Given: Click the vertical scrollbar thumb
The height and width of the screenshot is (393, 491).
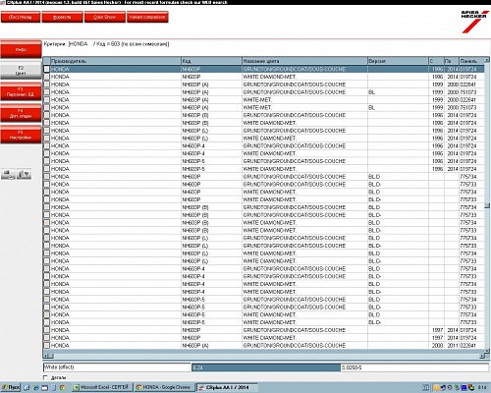Looking at the screenshot, I should 487,205.
